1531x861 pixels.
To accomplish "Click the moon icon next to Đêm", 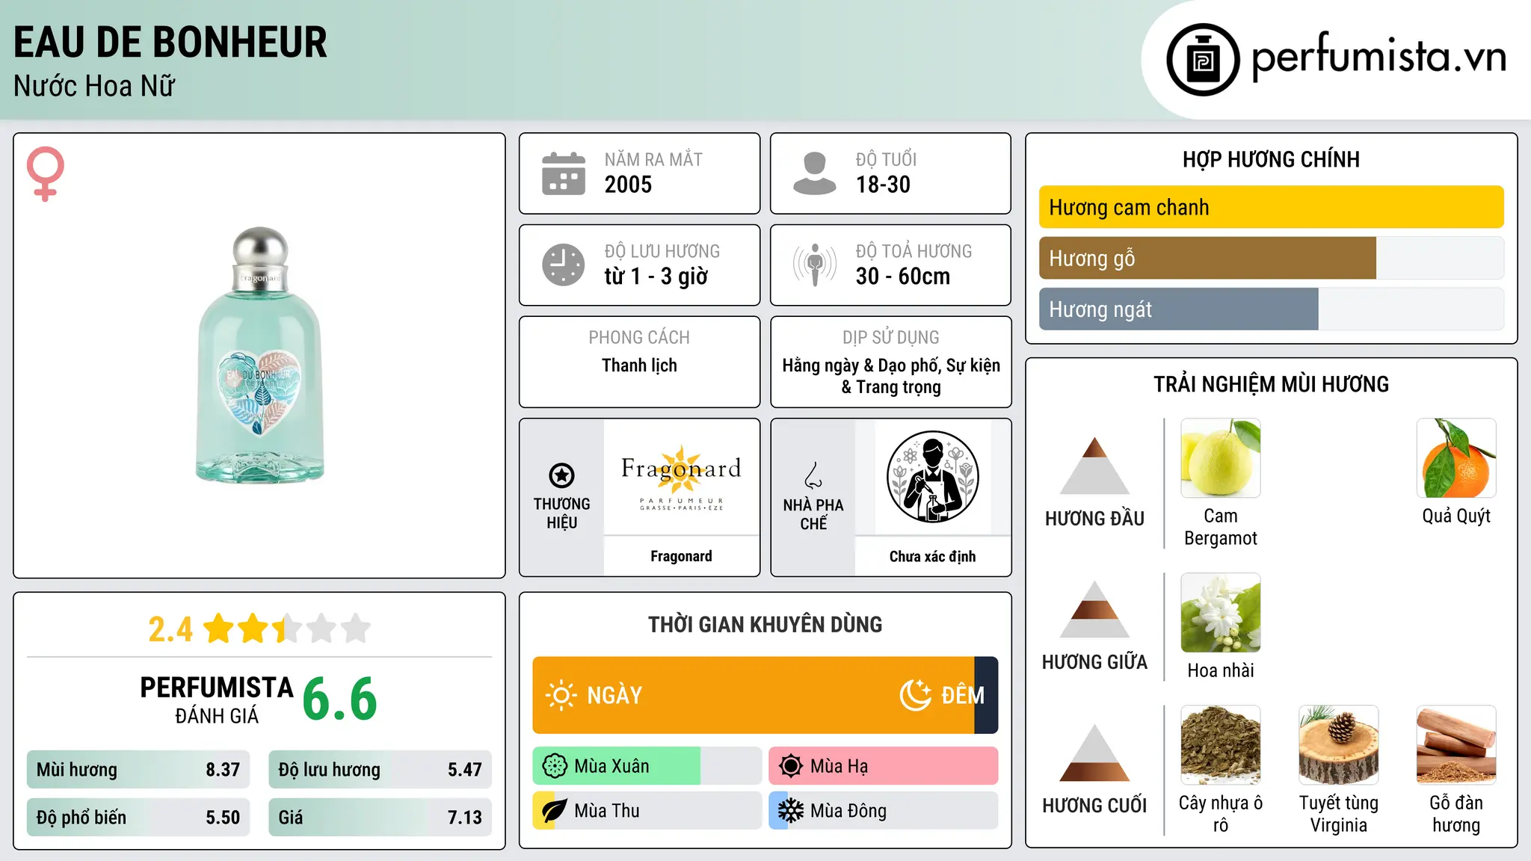I will (x=915, y=695).
